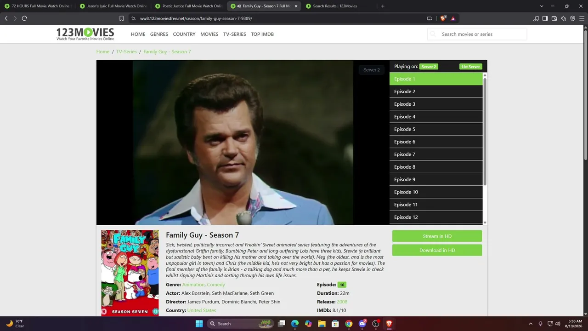Open the media playlist music note icon
The image size is (588, 331).
536,18
